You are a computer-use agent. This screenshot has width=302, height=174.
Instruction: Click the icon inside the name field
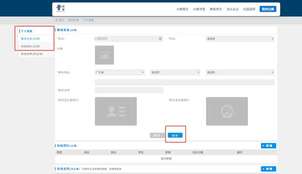(160, 39)
